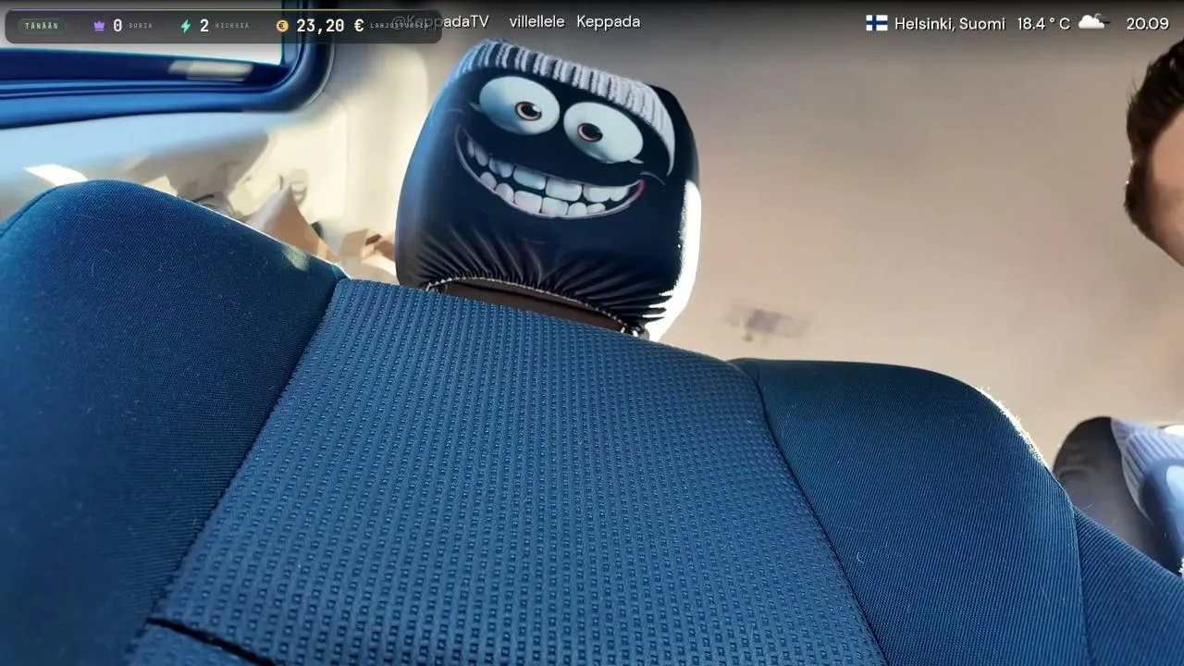Click the "Keppada" name after villellele
The height and width of the screenshot is (666, 1184).
point(608,21)
